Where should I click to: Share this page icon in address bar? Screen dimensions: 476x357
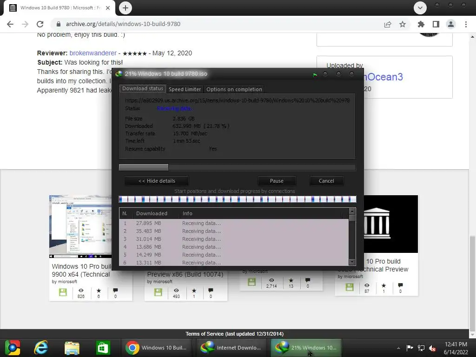388,24
